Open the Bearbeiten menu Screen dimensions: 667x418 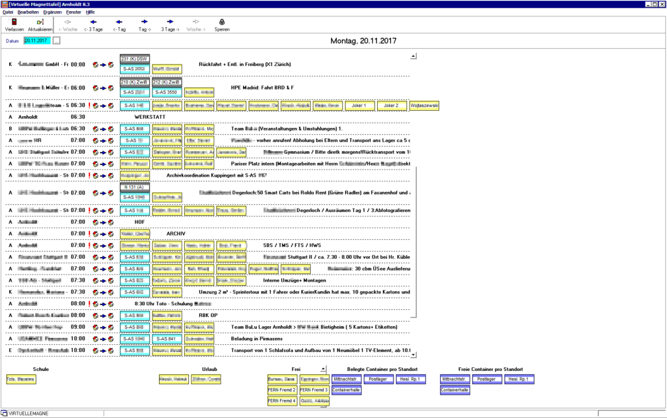pyautogui.click(x=28, y=12)
